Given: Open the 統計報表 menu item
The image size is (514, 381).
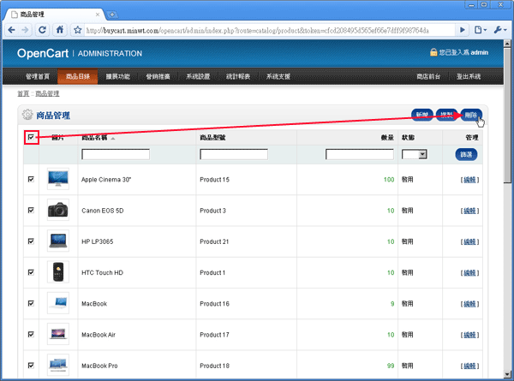Looking at the screenshot, I should 238,76.
